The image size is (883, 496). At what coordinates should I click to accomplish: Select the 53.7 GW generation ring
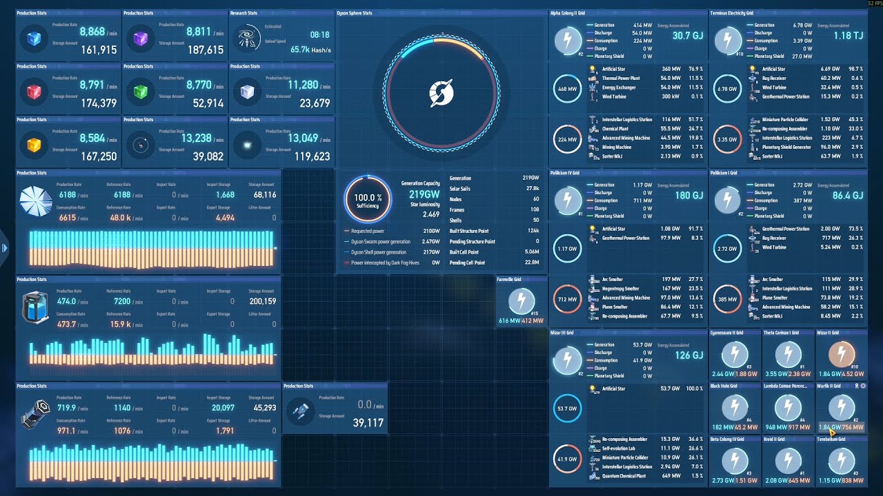click(x=567, y=409)
